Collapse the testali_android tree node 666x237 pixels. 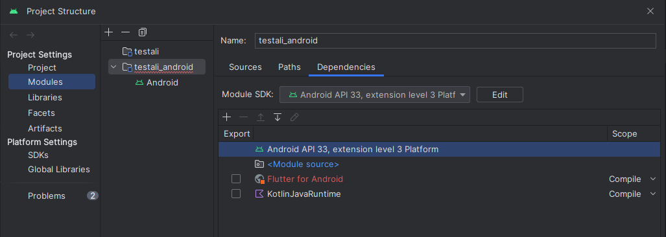tap(113, 67)
